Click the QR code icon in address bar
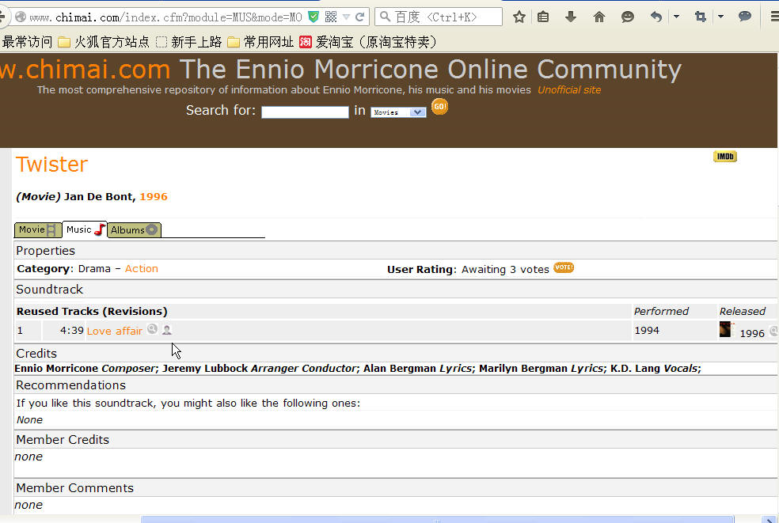The width and height of the screenshot is (779, 523). click(x=331, y=17)
